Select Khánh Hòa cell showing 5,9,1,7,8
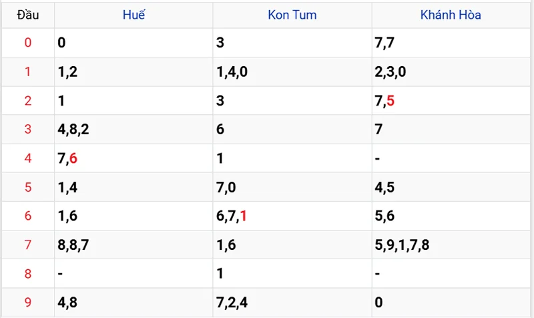This screenshot has width=534, height=318. (403, 245)
